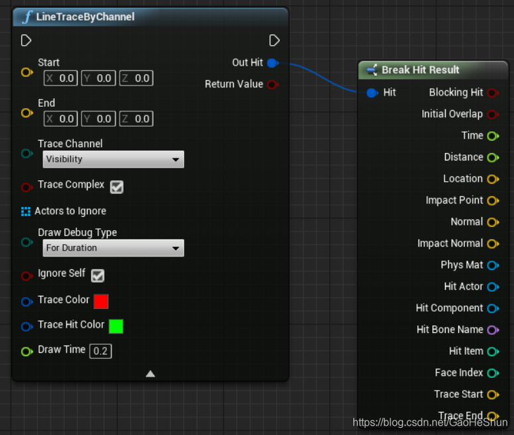Select the Break Hit Result node title
This screenshot has height=435, width=514.
(420, 70)
